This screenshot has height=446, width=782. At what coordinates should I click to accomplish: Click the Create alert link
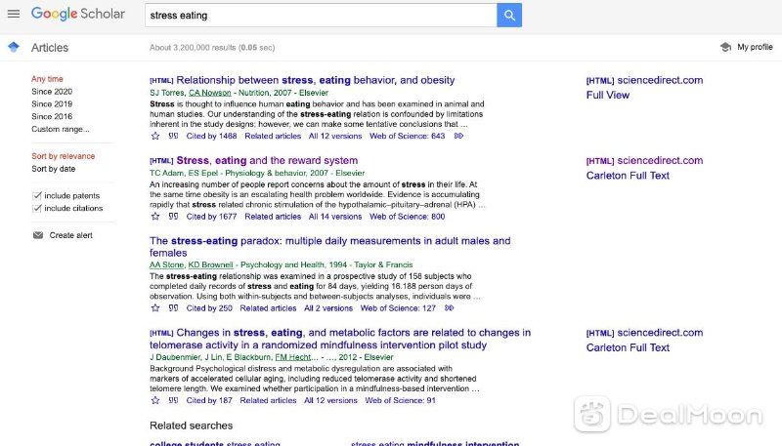70,235
